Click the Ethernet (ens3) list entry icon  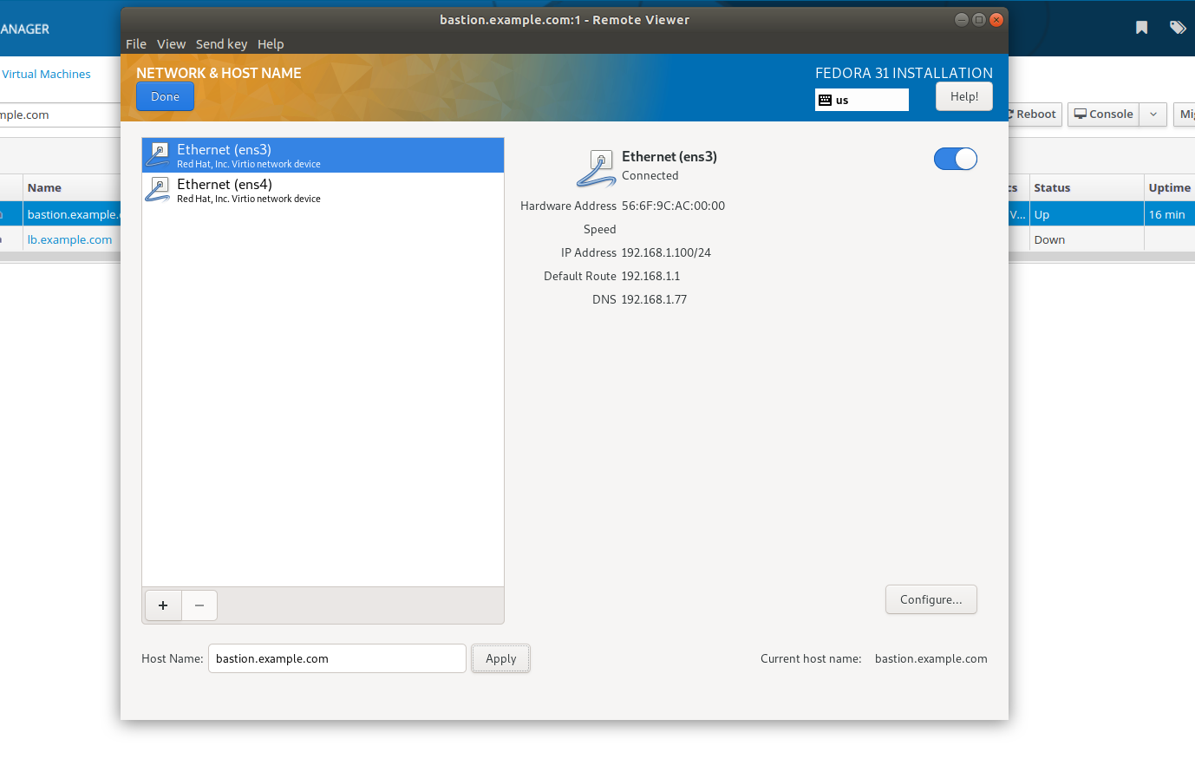coord(158,155)
